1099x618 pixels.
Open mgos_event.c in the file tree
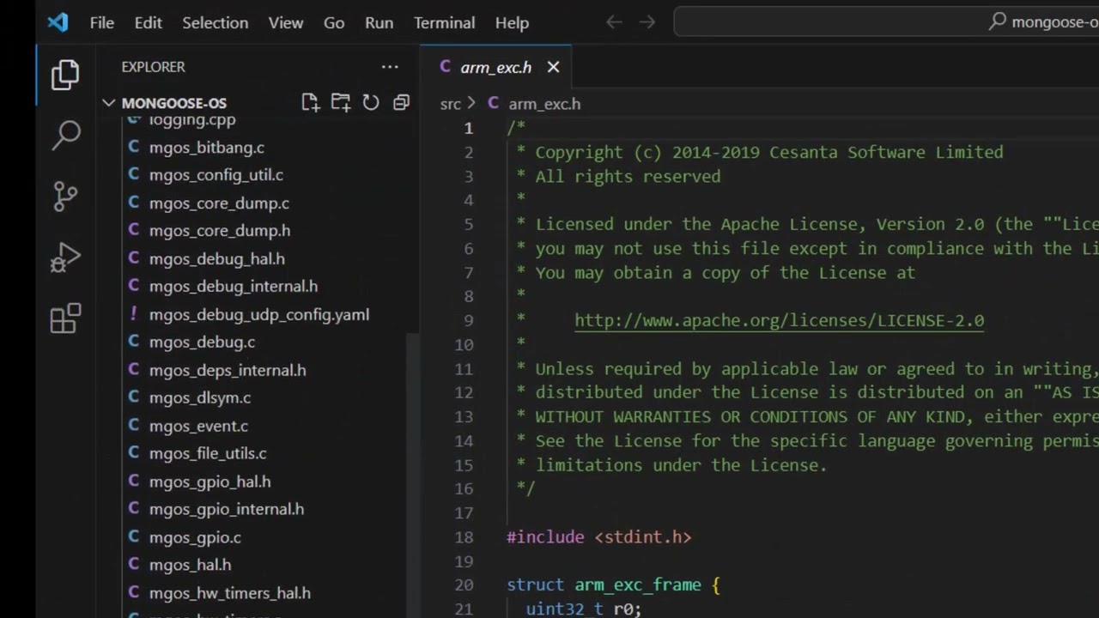pyautogui.click(x=198, y=426)
